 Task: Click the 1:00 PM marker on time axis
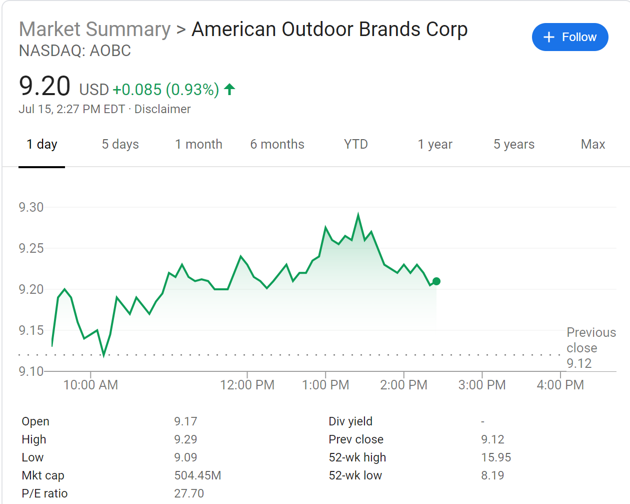[325, 385]
